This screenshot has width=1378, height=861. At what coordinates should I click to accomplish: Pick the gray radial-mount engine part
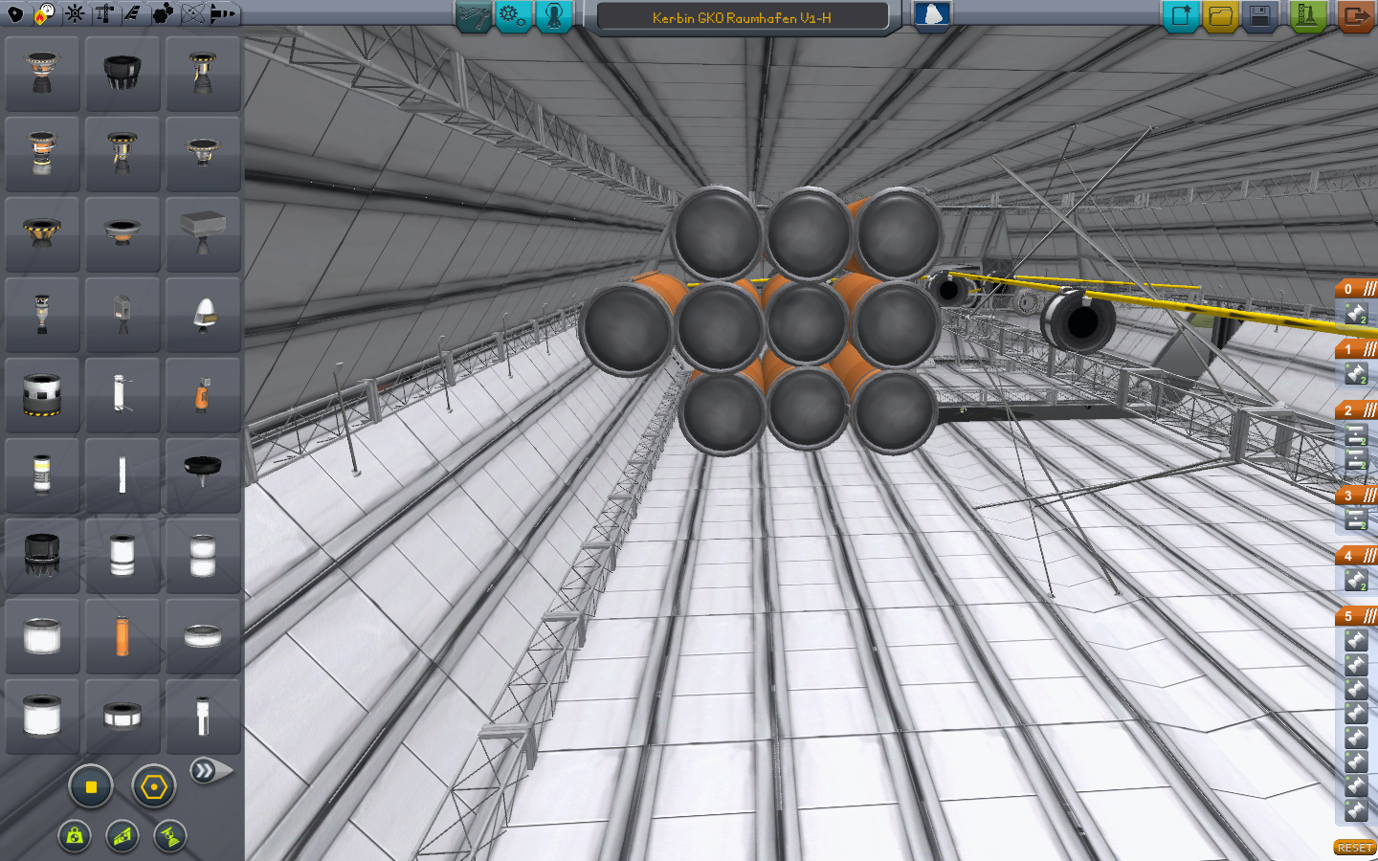pos(122,315)
